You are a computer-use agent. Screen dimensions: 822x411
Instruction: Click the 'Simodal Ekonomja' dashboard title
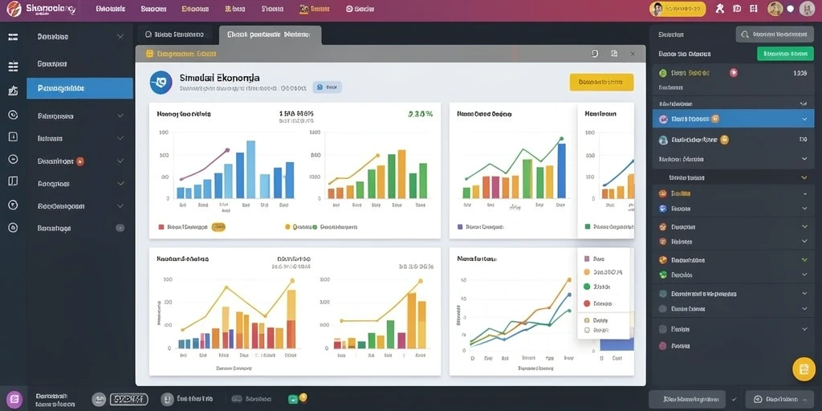click(x=219, y=78)
